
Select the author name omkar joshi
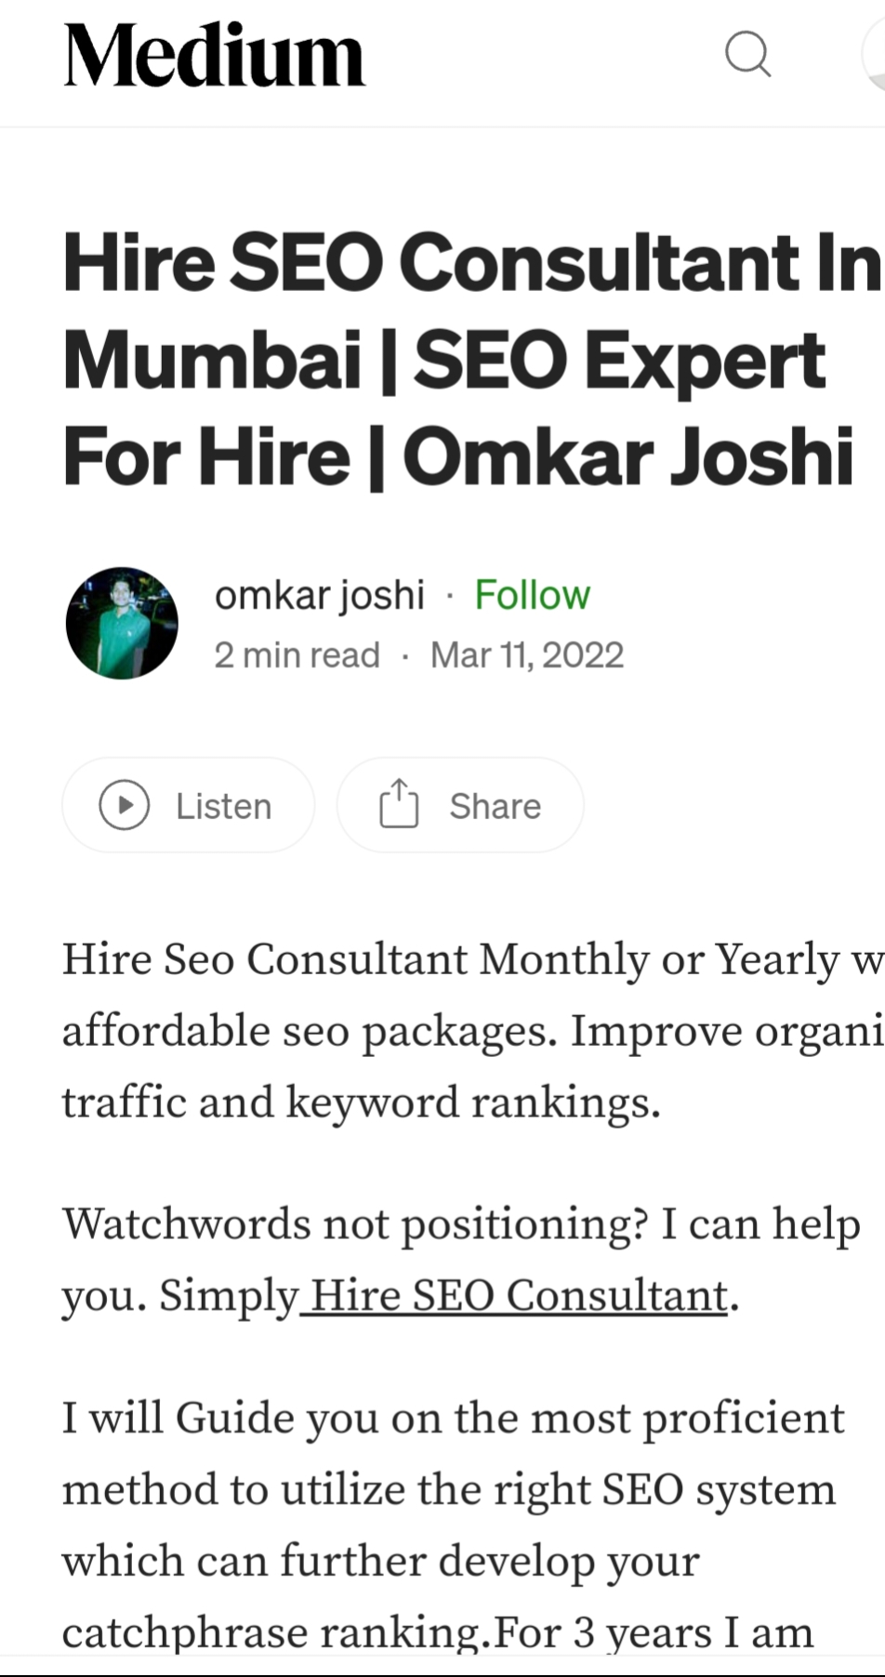click(319, 594)
